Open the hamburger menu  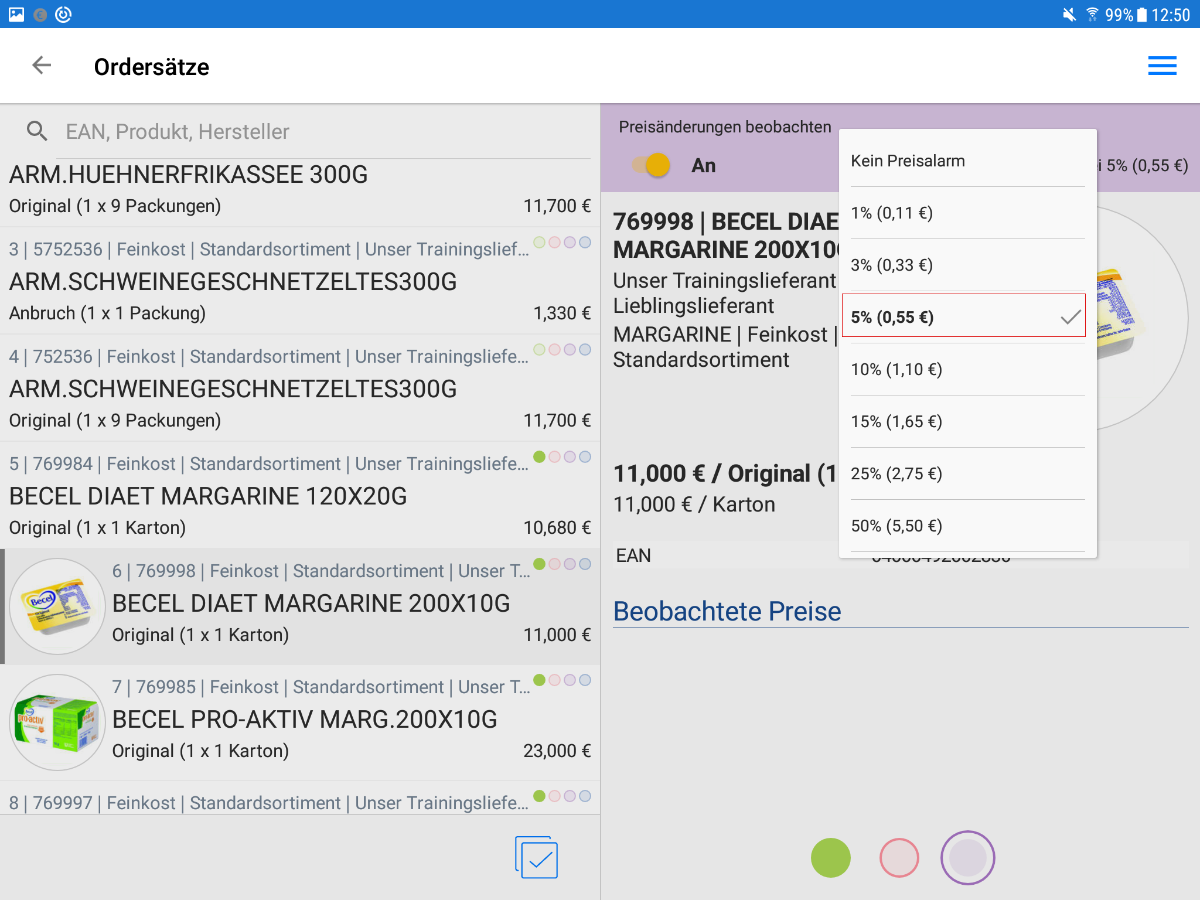click(x=1162, y=66)
